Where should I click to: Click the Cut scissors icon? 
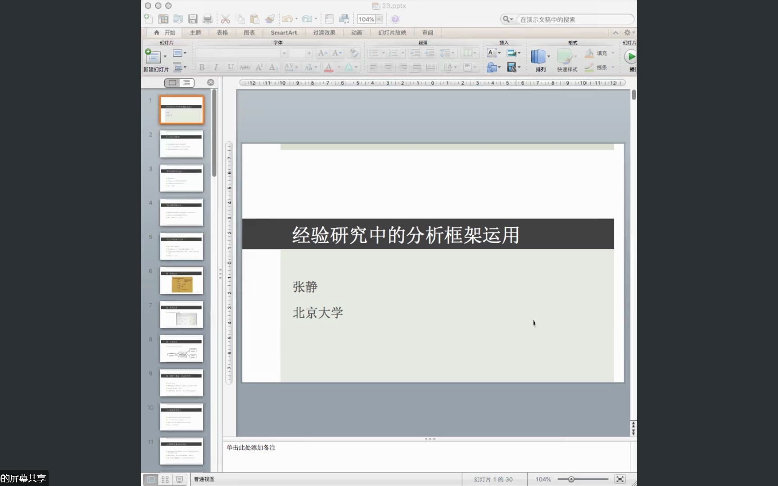[225, 19]
